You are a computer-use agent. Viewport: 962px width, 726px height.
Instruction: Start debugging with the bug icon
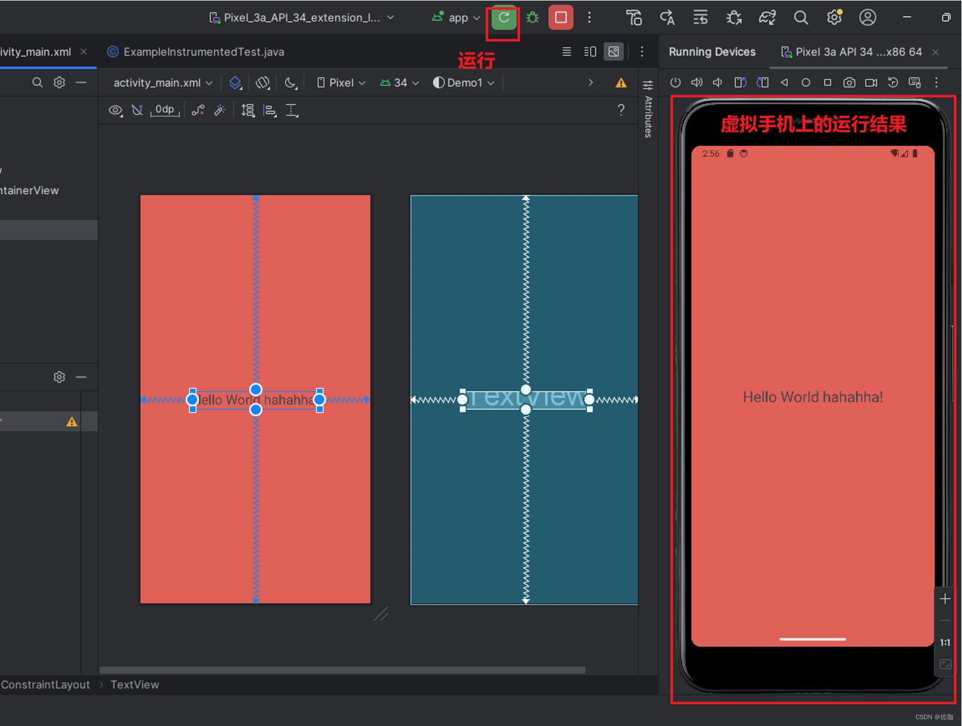click(532, 18)
